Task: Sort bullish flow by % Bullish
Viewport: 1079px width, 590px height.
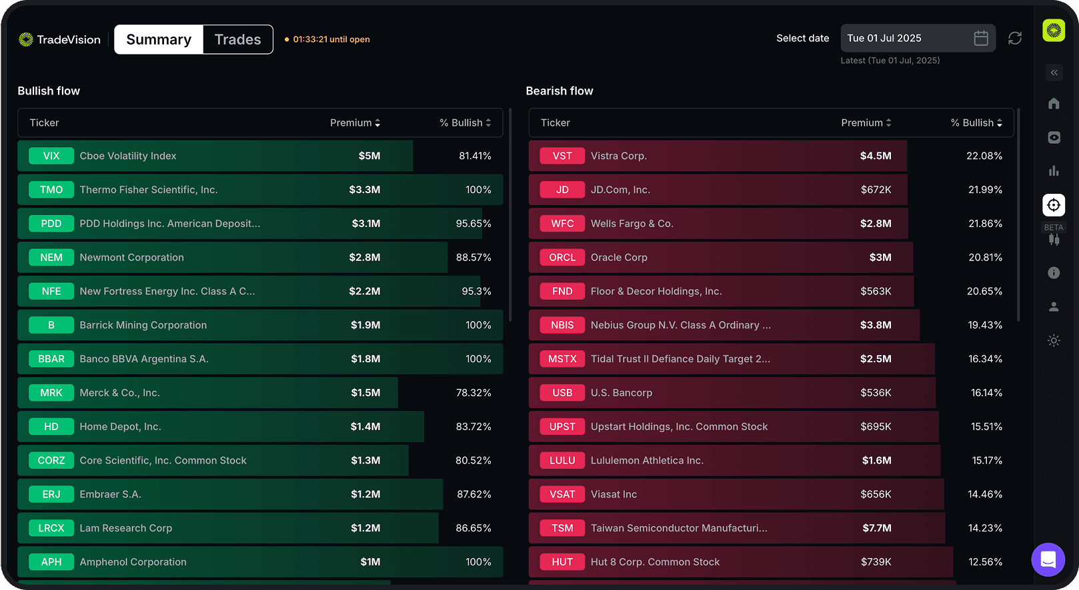Action: [x=465, y=123]
